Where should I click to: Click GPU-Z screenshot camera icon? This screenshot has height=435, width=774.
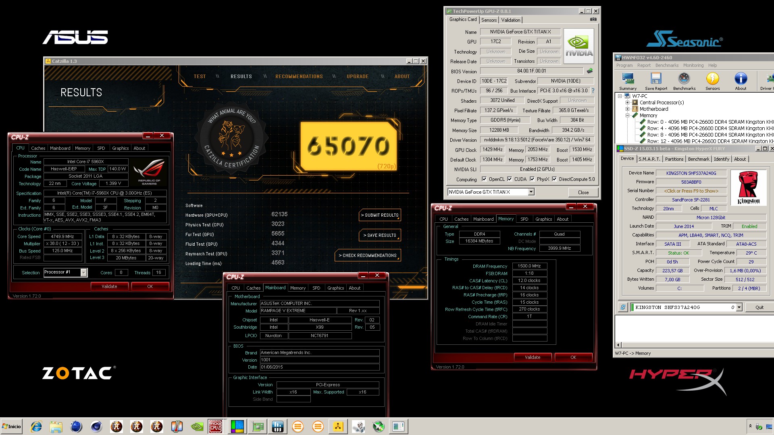[x=593, y=19]
